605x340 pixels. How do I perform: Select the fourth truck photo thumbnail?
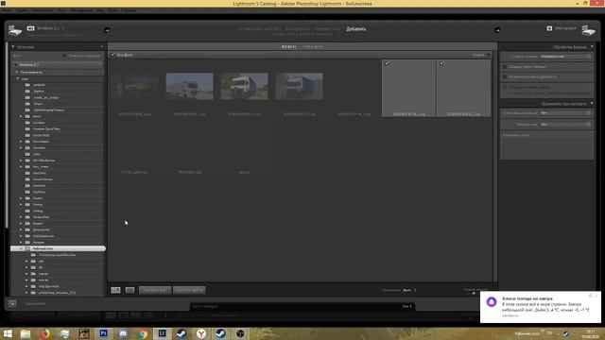tap(299, 86)
